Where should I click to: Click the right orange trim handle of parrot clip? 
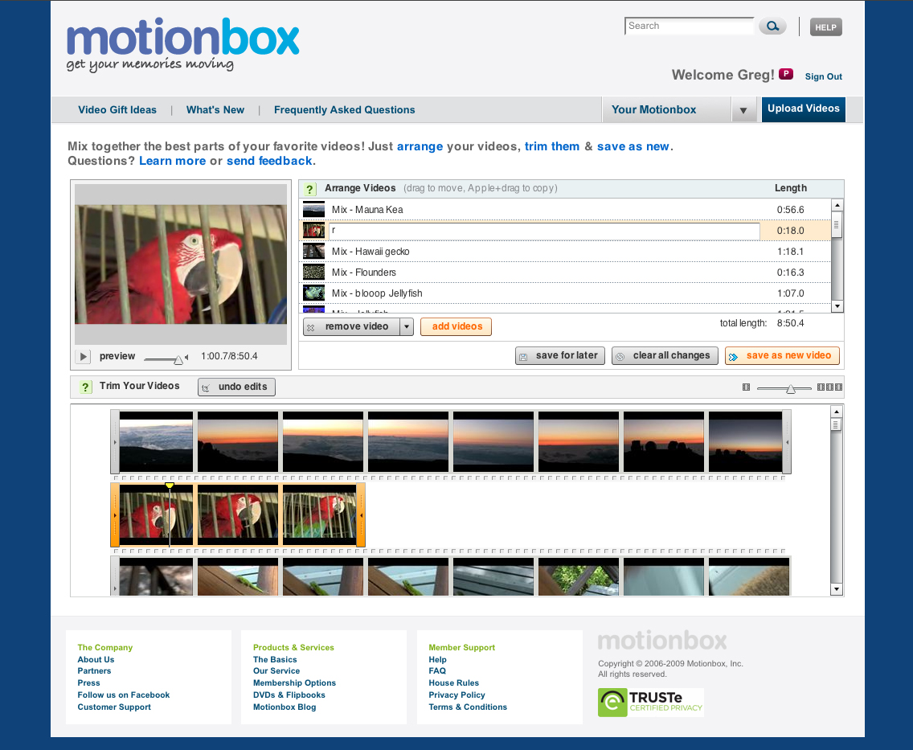pos(361,515)
